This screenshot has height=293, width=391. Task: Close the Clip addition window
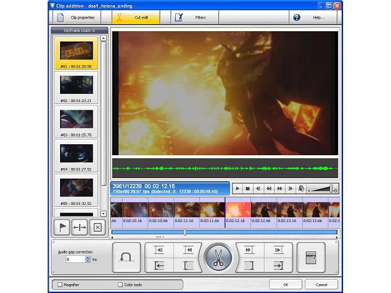tap(337, 6)
